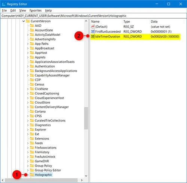Click the FirstRunSucceeded DWORD icon
Viewport: 187px width, 183px height.
[x=93, y=32]
